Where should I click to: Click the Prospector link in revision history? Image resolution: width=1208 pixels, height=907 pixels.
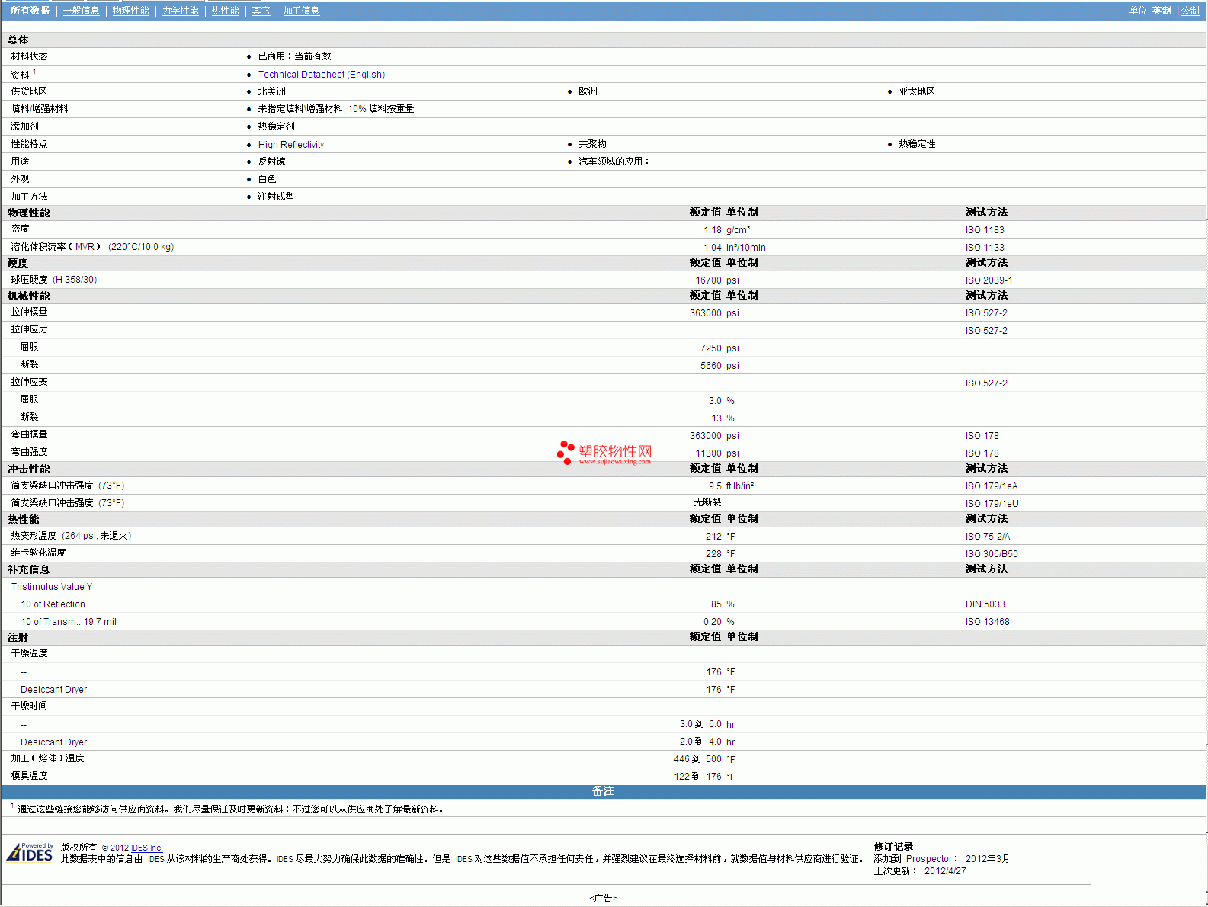click(x=928, y=859)
